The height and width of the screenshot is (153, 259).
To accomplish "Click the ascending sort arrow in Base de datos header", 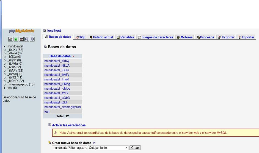I will pos(73,56).
